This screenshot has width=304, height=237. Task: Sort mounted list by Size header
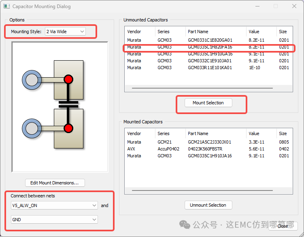(285, 133)
